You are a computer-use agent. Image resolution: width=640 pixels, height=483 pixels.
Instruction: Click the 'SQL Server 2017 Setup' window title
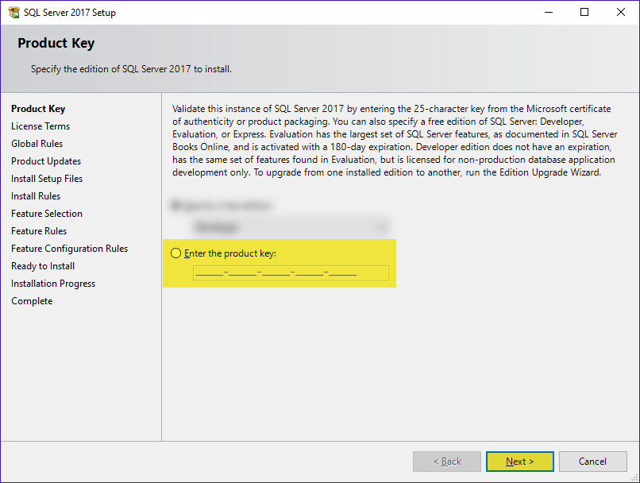[x=70, y=13]
